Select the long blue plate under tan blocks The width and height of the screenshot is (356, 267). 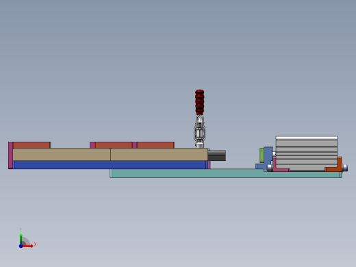point(110,165)
